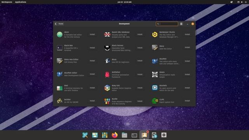
Task: Install Builder IDE
Action: point(92,101)
